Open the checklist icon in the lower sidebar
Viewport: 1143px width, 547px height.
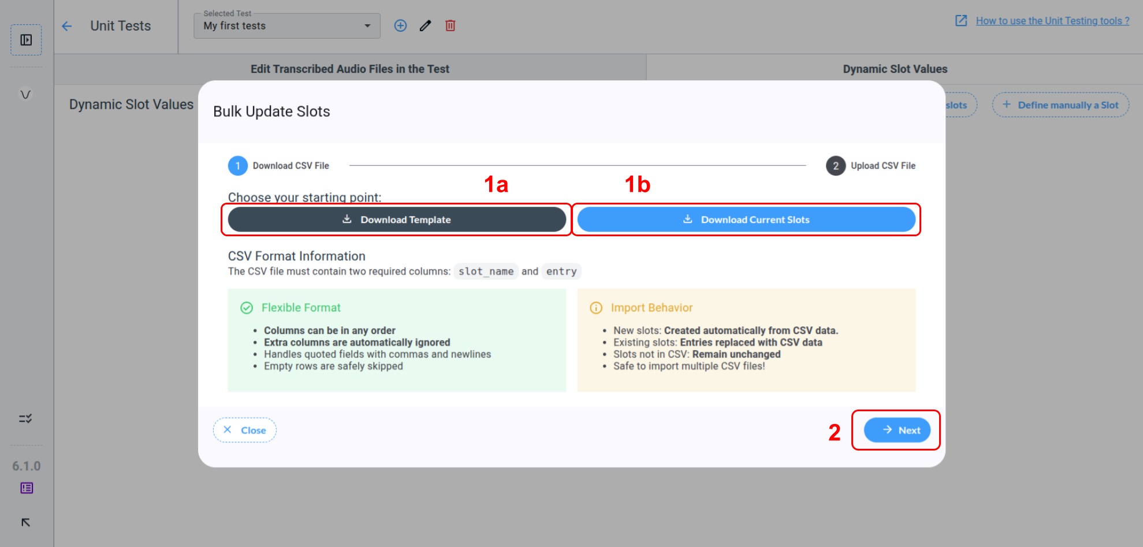(25, 419)
